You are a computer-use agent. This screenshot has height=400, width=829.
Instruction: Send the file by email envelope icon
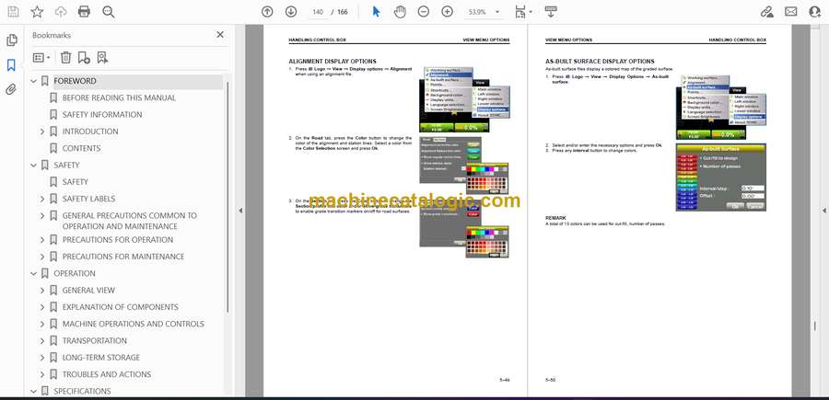tap(791, 12)
